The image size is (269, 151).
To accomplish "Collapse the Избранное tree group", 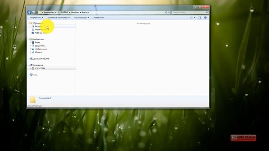I will (x=29, y=23).
